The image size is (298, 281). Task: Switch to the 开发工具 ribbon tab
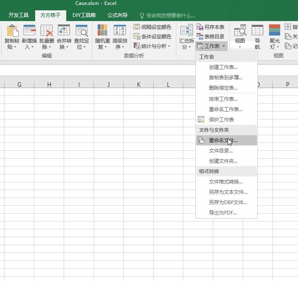coord(19,15)
